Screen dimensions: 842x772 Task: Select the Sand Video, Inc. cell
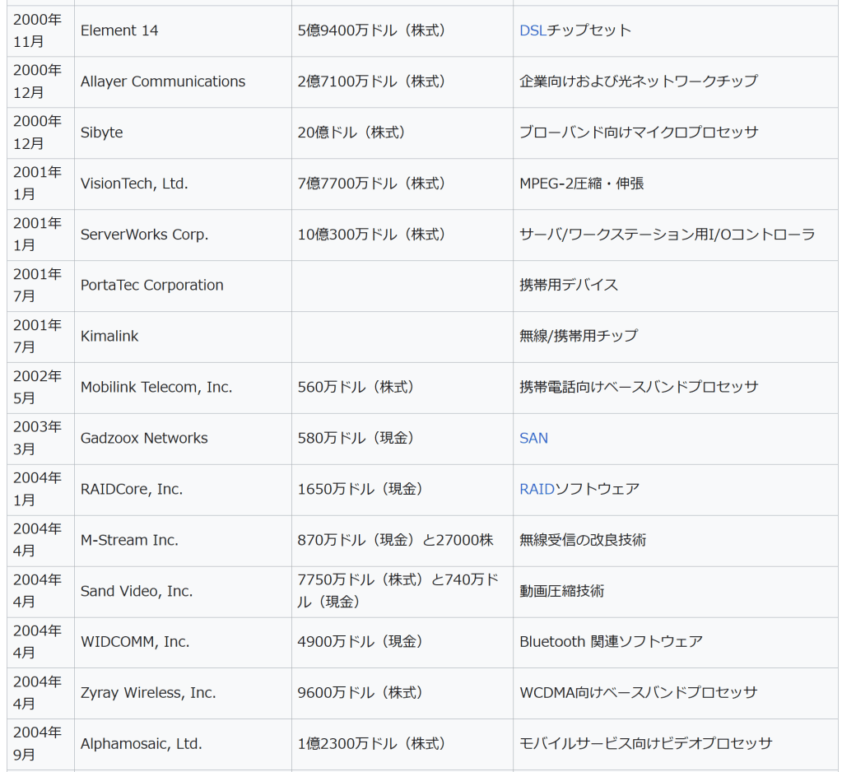tap(137, 591)
